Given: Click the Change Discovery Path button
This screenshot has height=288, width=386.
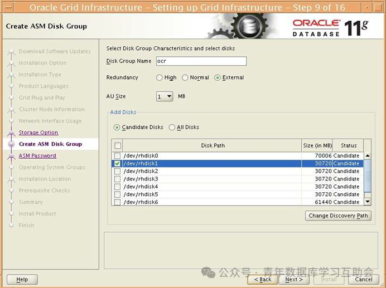Looking at the screenshot, I should (338, 216).
